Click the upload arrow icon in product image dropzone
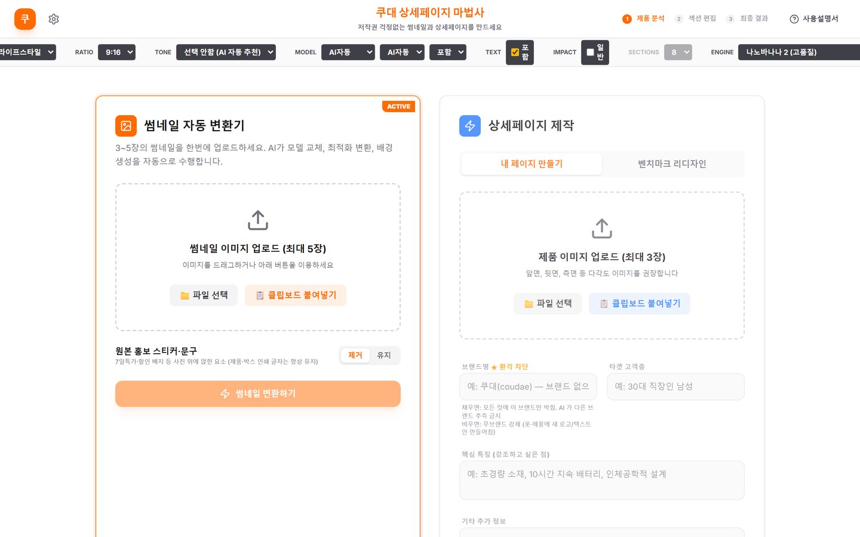 point(602,229)
